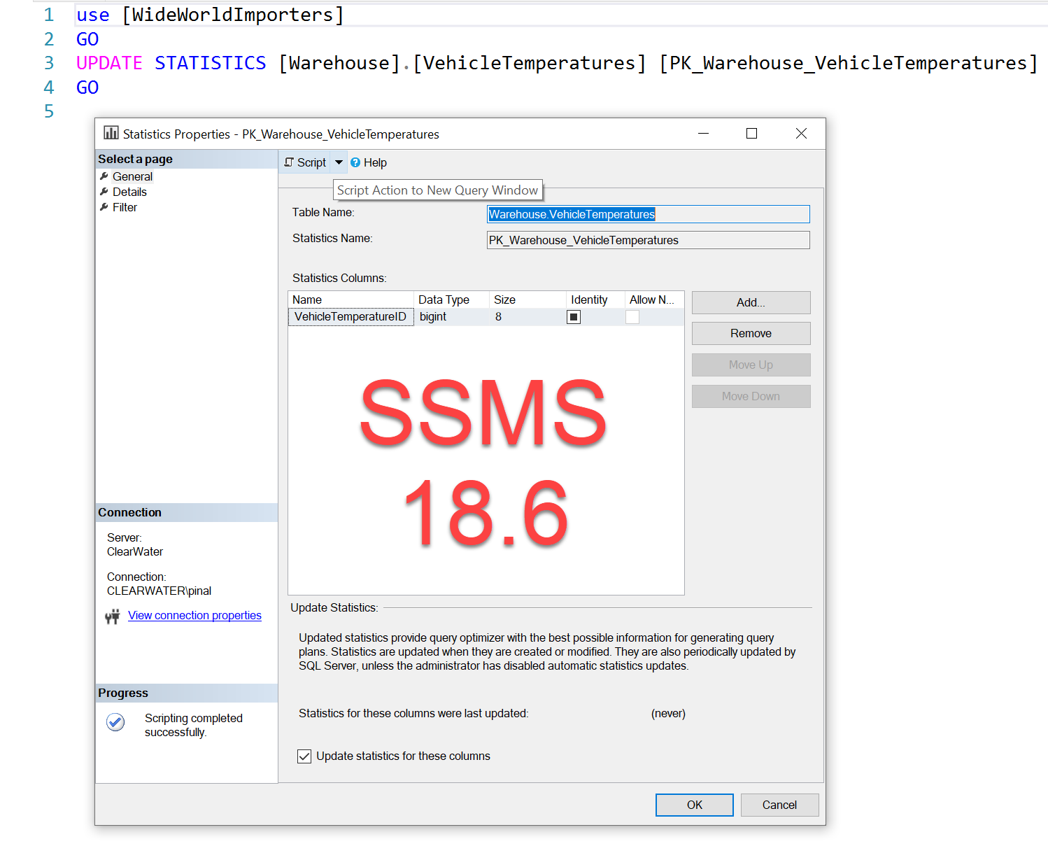
Task: Toggle the Identity checkbox for VehicleTemperatureID
Action: click(574, 317)
